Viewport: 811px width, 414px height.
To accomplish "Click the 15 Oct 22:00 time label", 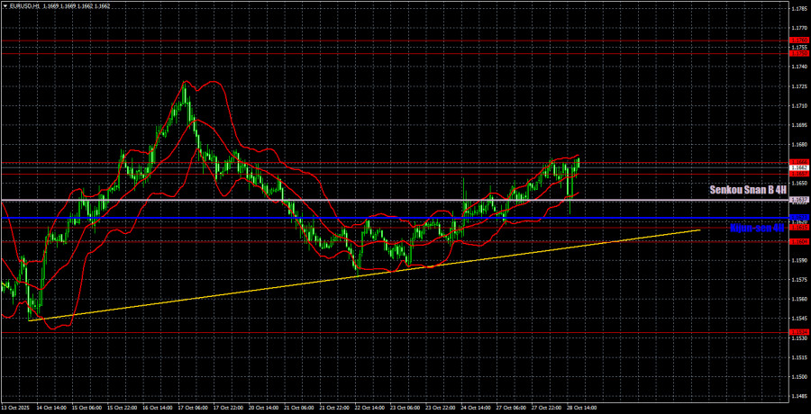I will tap(123, 408).
